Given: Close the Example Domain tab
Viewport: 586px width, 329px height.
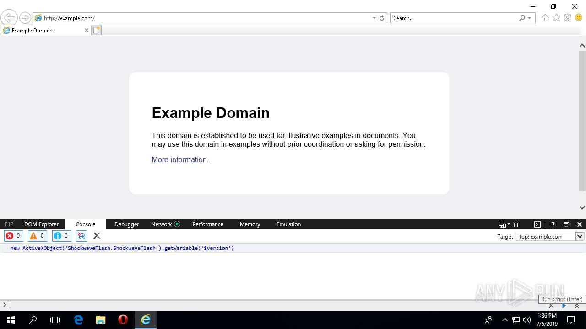Looking at the screenshot, I should [x=86, y=30].
